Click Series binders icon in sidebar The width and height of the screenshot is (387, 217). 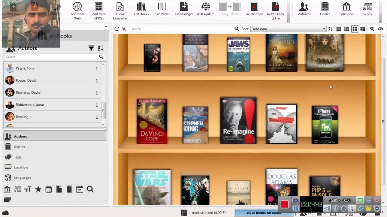(18, 189)
